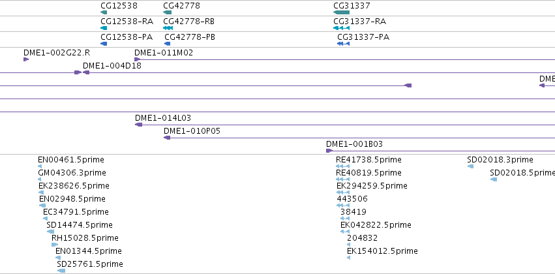Viewport: 555px width, 274px height.
Task: Click the DME1-004D18 purple end arrow
Action: click(86, 72)
